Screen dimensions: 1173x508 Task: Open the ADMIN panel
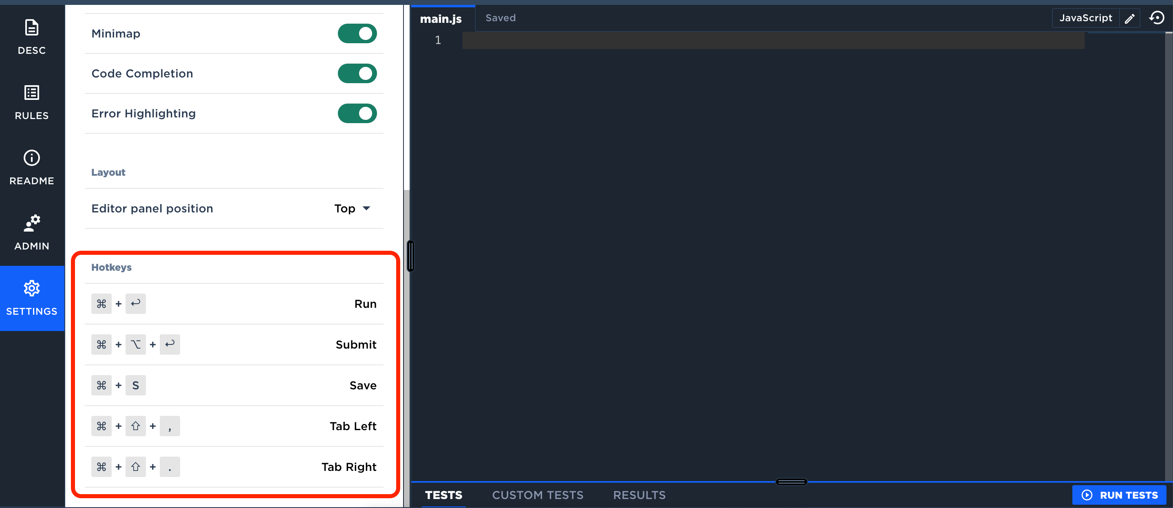point(31,233)
